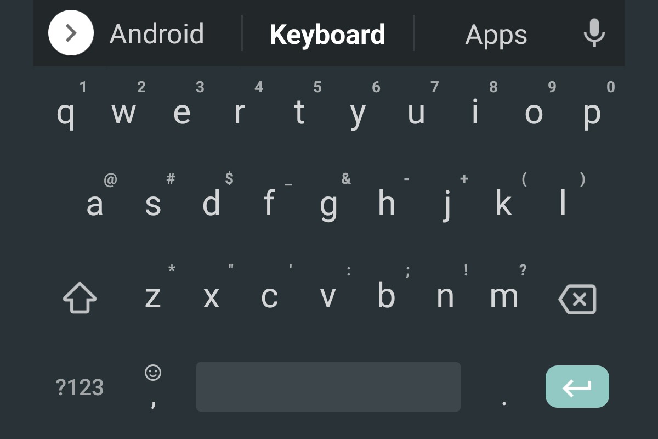Select the bold 'Keyboard' suggestion
The image size is (658, 439).
coord(327,35)
